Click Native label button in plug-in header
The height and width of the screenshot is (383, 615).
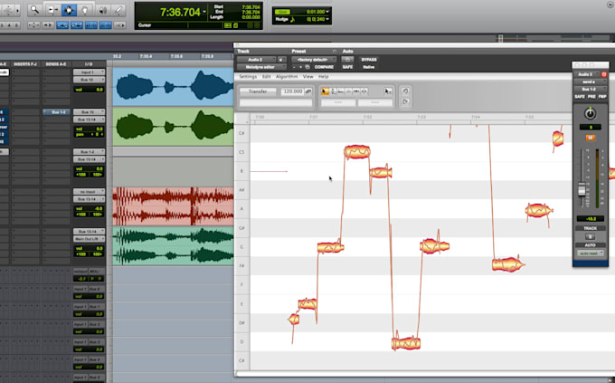tap(369, 67)
